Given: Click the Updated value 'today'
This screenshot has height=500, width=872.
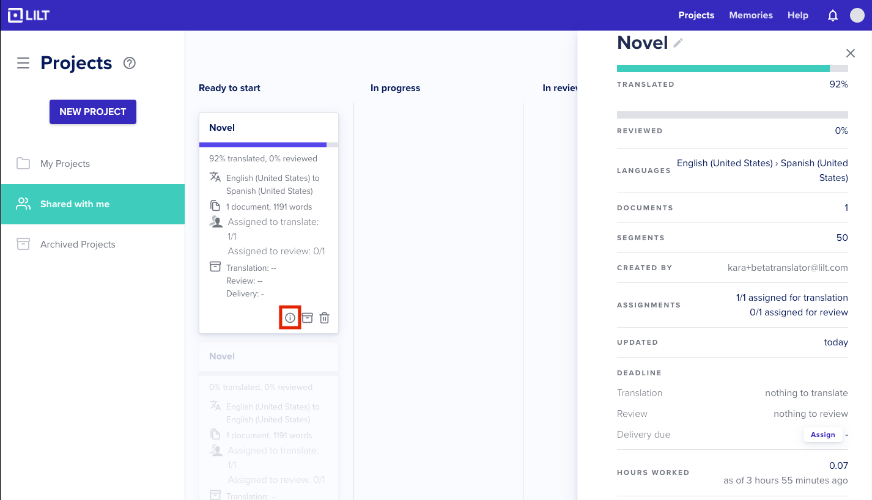Looking at the screenshot, I should click(836, 342).
